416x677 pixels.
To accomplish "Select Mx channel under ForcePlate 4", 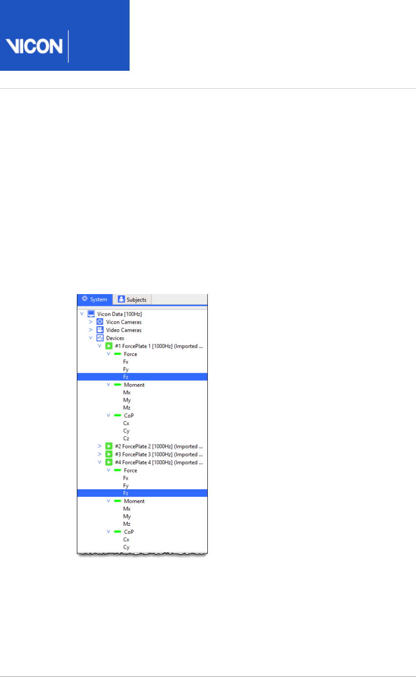I will click(127, 509).
